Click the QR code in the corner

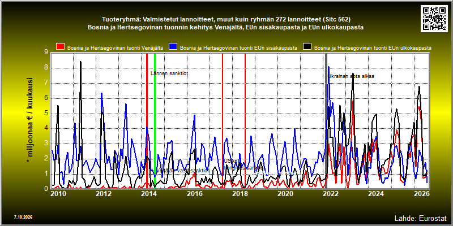435,18
